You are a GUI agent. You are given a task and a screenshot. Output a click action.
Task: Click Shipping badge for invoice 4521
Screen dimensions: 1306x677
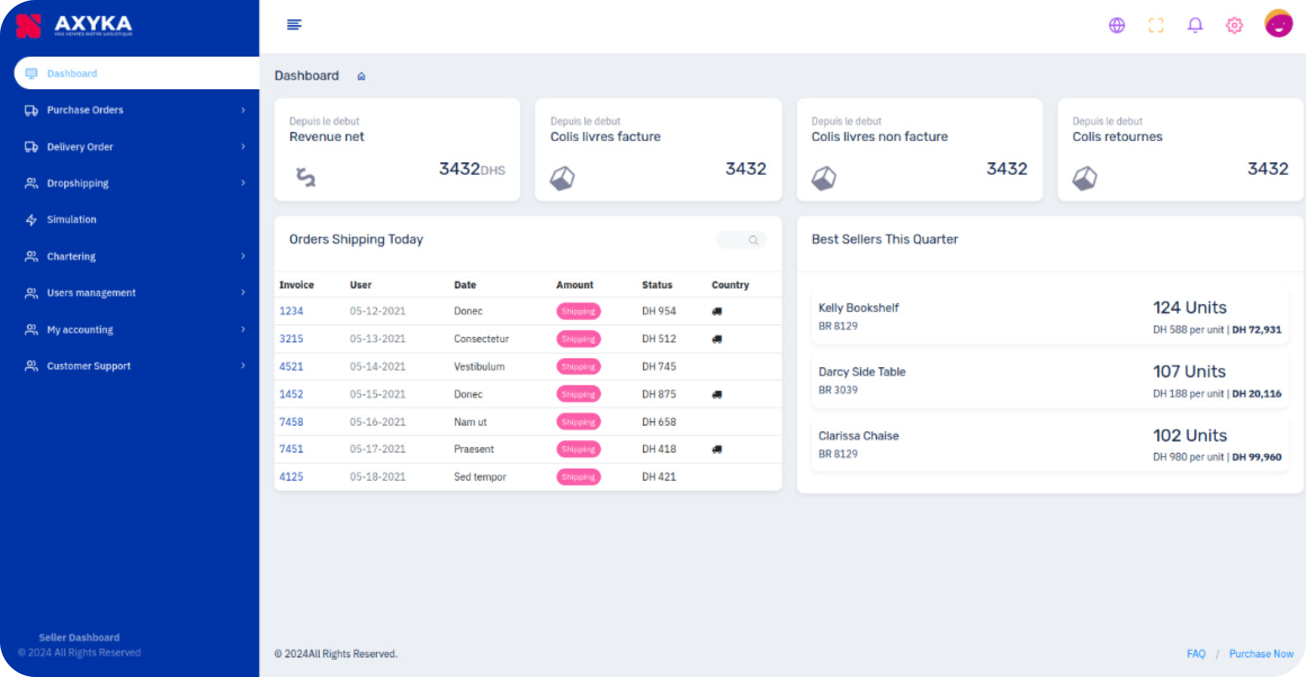pyautogui.click(x=578, y=366)
